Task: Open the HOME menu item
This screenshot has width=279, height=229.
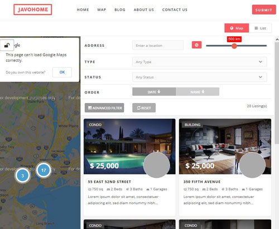Action: (83, 10)
